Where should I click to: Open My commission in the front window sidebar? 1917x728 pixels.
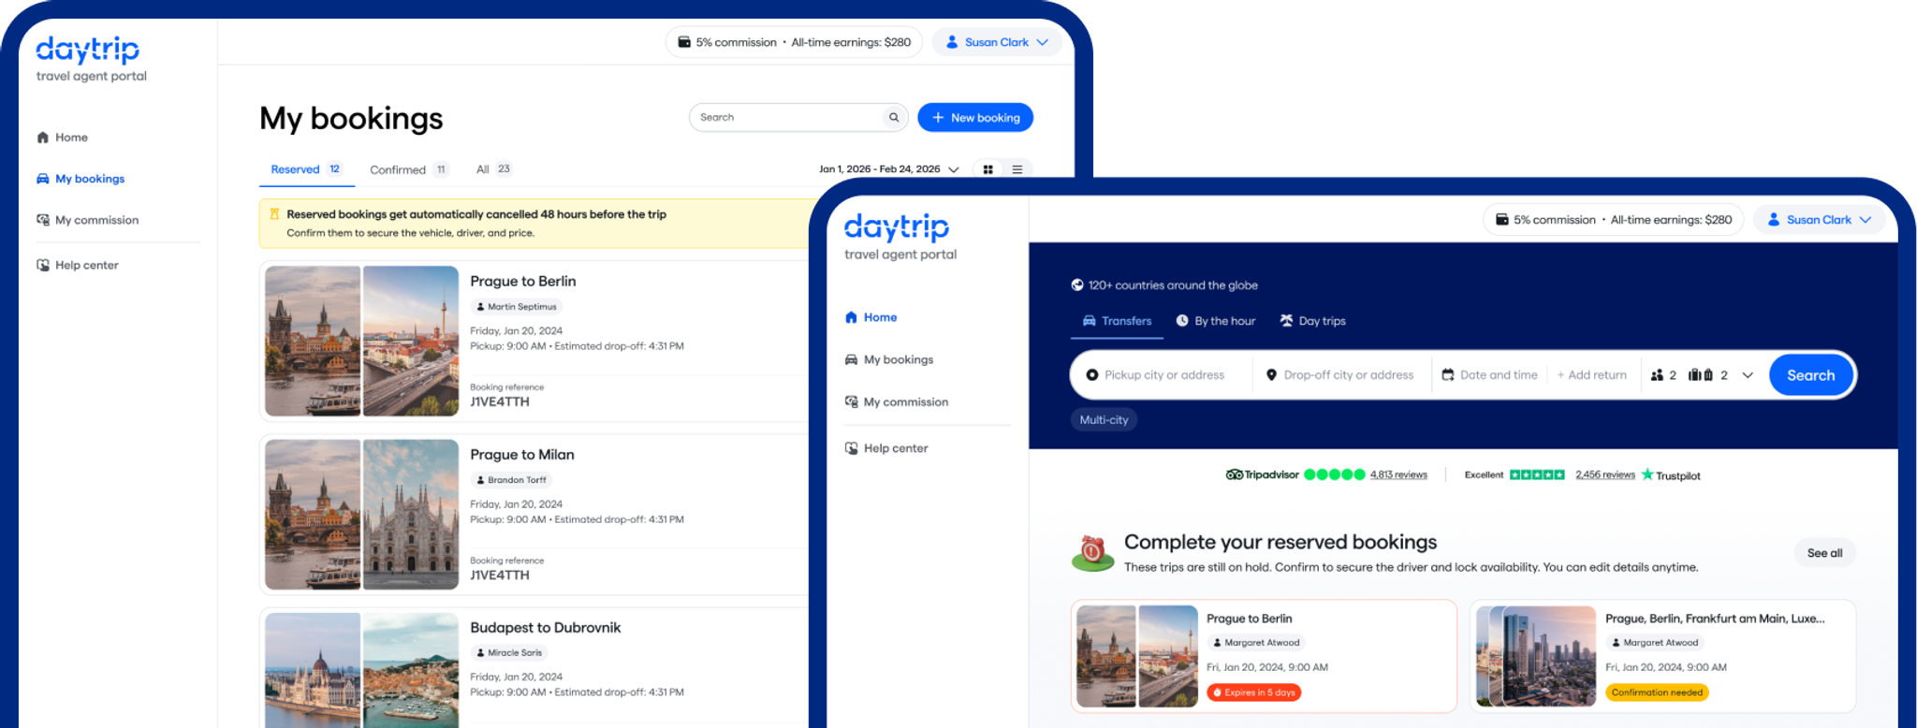(897, 402)
